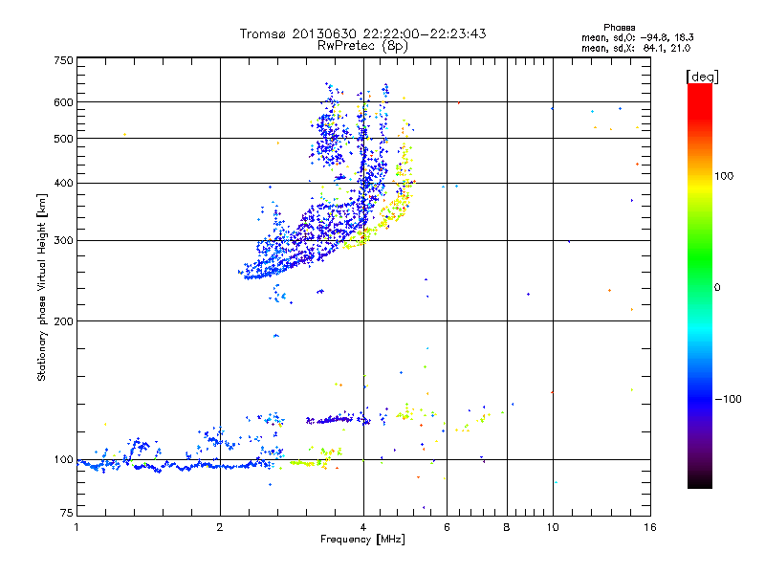Click the x-axis tick label '2'
Viewport: 765px width, 574px height.
tap(220, 527)
